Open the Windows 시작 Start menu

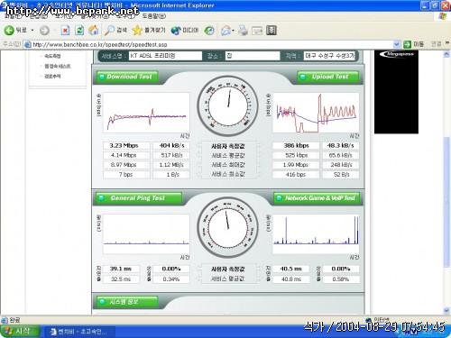pyautogui.click(x=20, y=331)
